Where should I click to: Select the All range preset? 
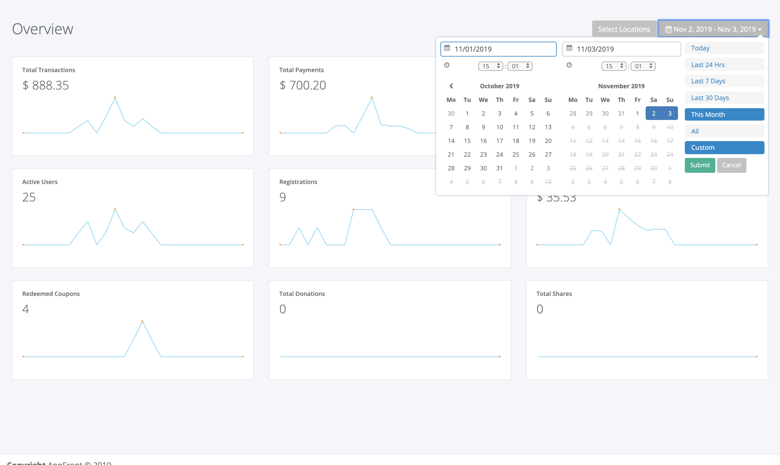point(724,131)
